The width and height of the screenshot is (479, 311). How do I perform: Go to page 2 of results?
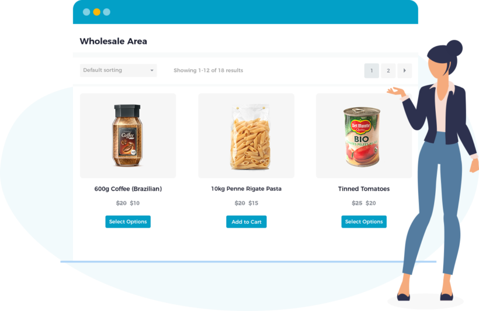pos(388,71)
